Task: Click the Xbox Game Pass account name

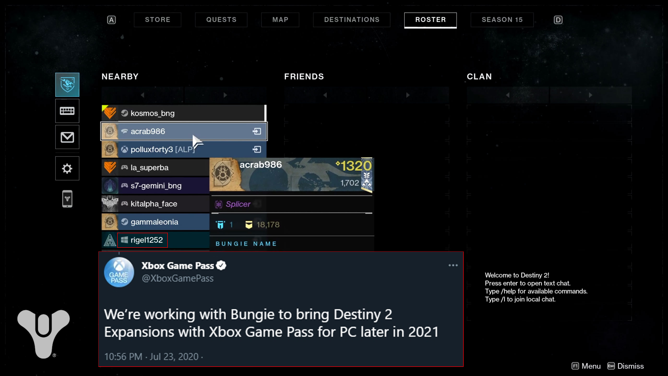Action: (x=177, y=266)
